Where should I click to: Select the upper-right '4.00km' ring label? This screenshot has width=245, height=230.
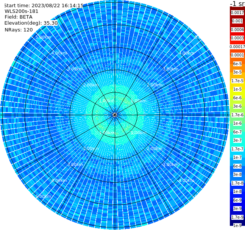tap(187, 53)
